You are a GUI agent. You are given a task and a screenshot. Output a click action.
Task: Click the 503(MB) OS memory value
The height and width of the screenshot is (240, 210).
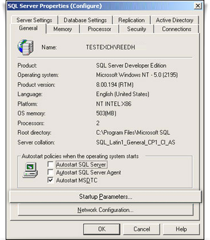click(106, 113)
